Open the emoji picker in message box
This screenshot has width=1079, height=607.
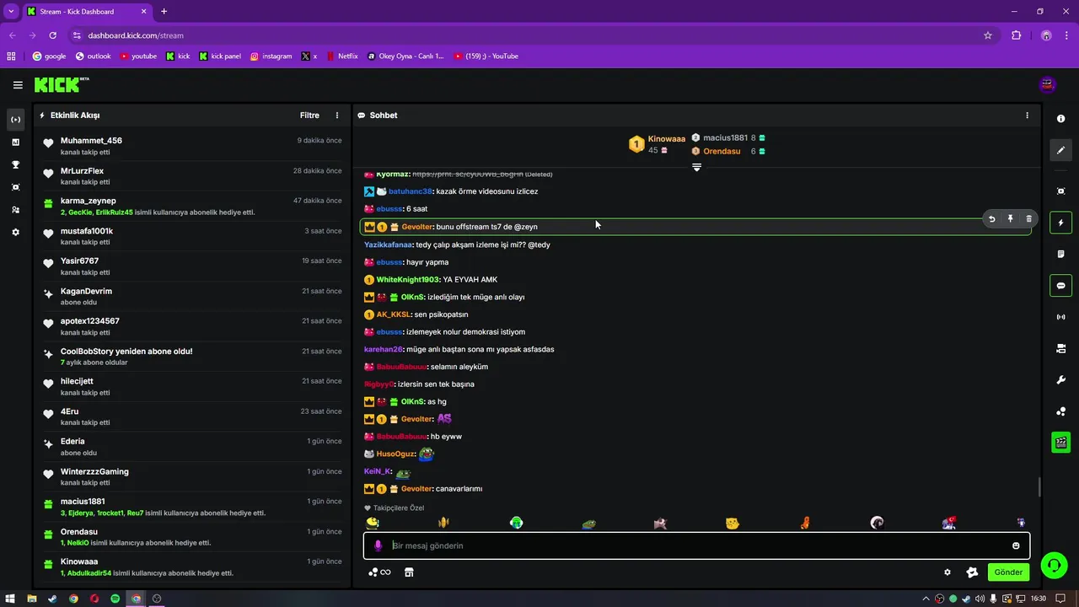click(1016, 545)
